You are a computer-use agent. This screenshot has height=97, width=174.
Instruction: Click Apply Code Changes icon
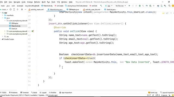click(136, 6)
